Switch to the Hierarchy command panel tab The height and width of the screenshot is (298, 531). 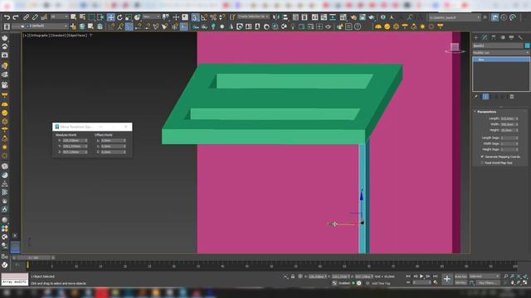pyautogui.click(x=494, y=37)
